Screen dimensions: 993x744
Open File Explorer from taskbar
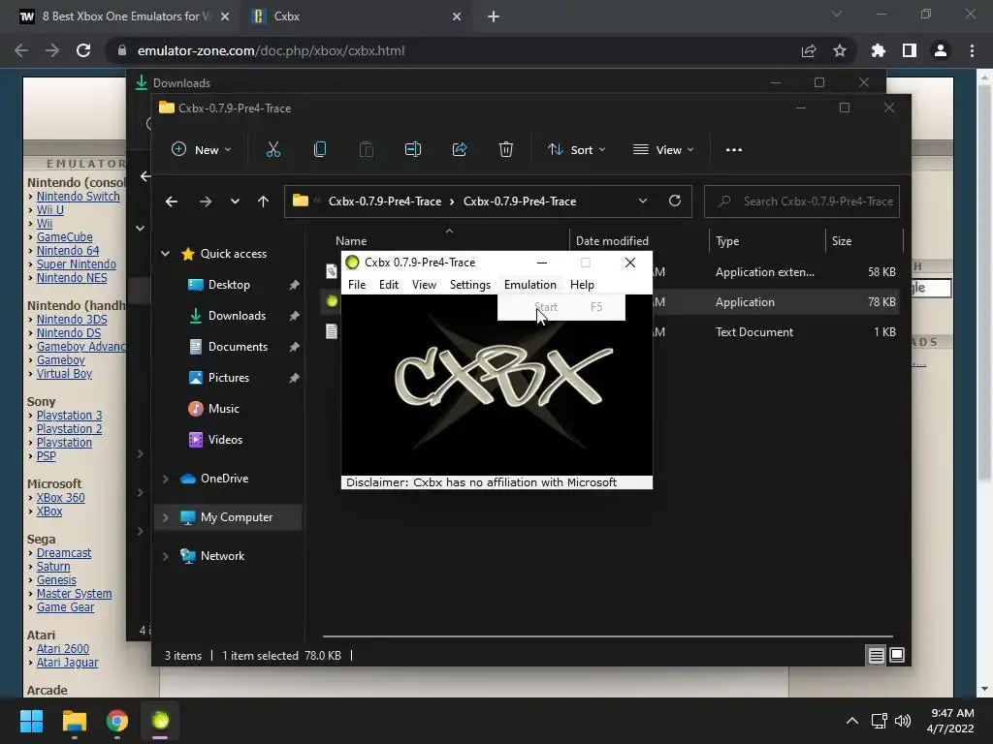[x=74, y=721]
